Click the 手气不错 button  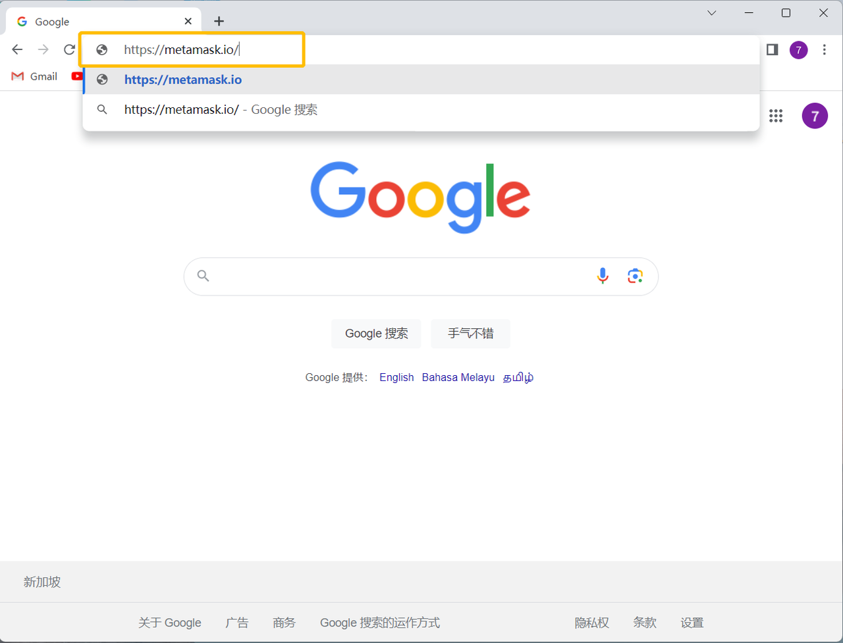click(x=471, y=334)
